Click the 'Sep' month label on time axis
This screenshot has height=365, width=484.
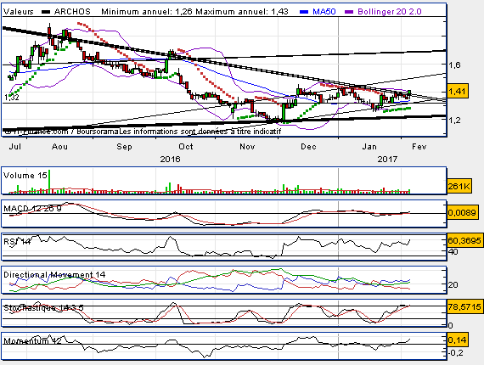click(124, 146)
